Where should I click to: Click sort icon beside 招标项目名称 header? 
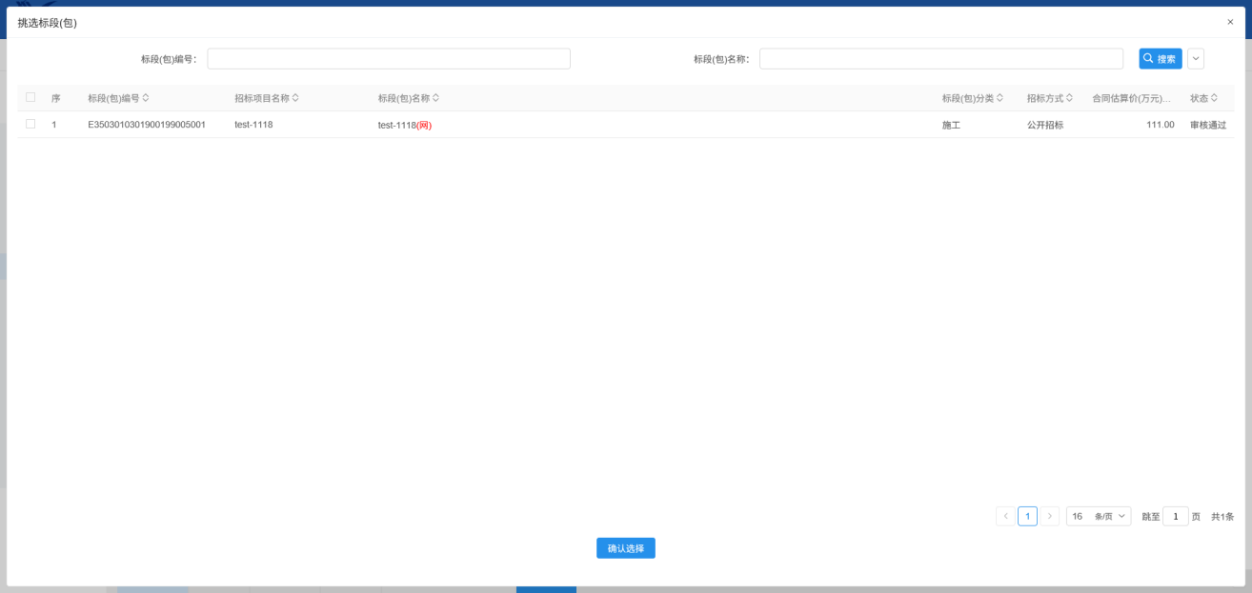click(x=295, y=98)
